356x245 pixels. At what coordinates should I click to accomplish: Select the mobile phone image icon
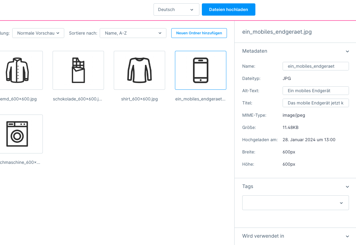point(200,70)
